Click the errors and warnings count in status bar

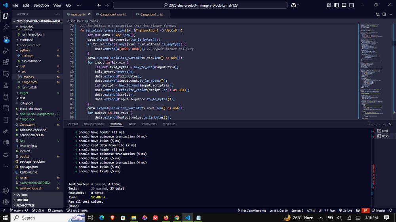(x=38, y=211)
